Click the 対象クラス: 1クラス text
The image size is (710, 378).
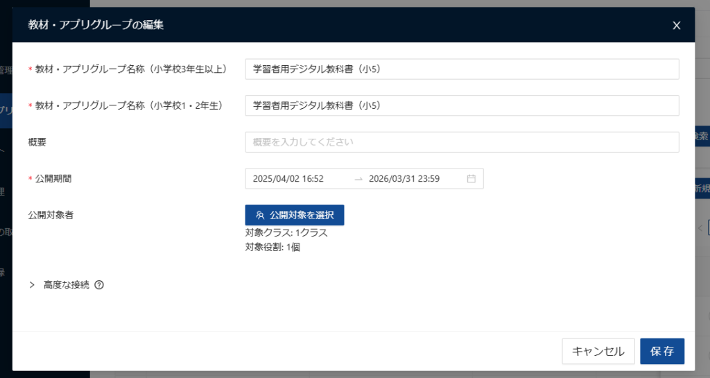click(x=286, y=232)
